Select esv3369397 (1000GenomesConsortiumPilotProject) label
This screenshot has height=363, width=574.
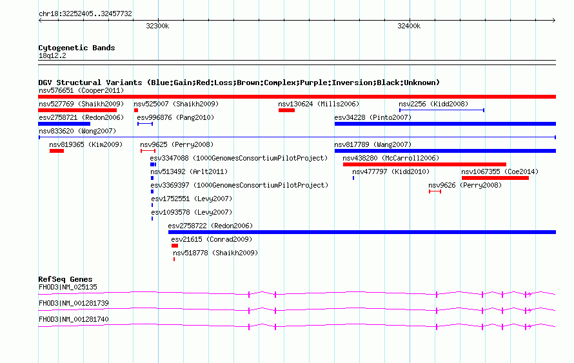[239, 185]
